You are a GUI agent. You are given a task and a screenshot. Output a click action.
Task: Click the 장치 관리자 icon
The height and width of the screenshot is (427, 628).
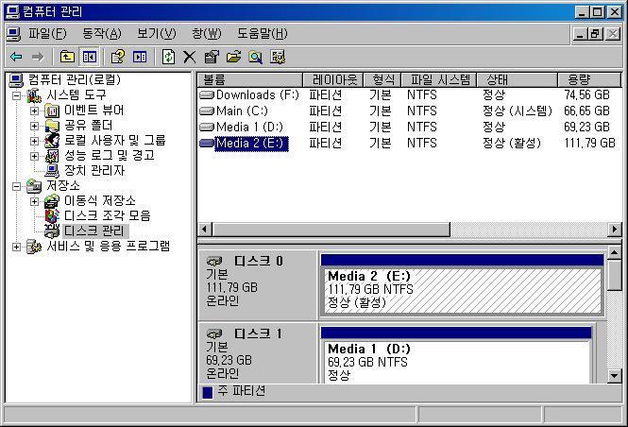coord(52,171)
